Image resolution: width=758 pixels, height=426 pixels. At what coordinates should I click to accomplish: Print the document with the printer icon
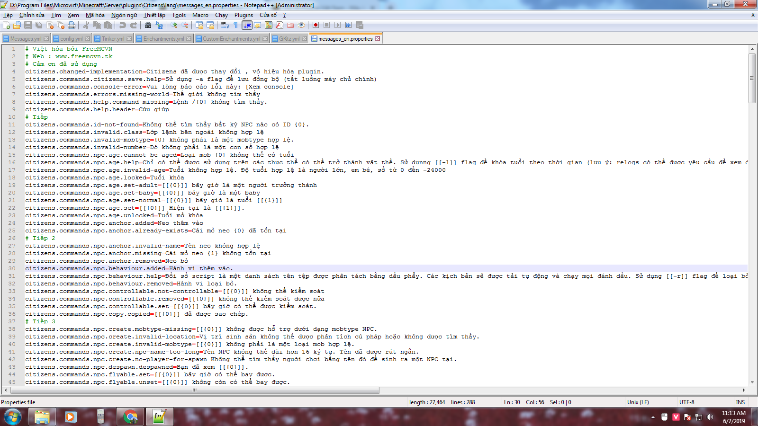click(x=72, y=25)
